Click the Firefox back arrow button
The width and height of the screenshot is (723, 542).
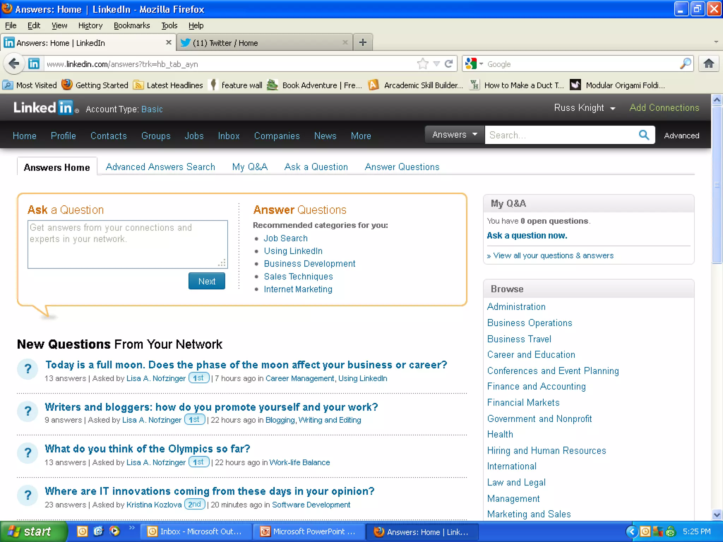[14, 64]
